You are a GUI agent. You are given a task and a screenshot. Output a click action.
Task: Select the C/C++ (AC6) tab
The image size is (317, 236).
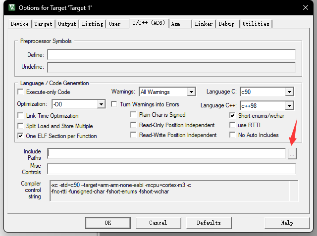point(149,23)
